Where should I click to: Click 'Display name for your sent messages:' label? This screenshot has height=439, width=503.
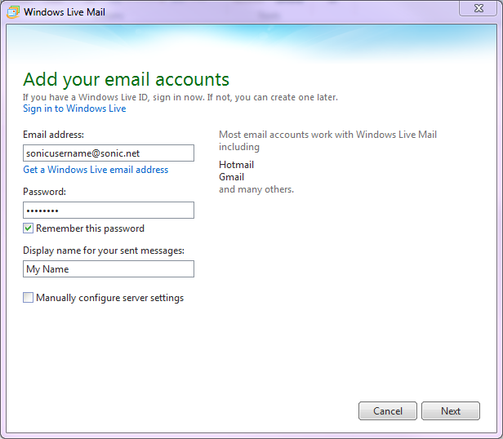104,251
